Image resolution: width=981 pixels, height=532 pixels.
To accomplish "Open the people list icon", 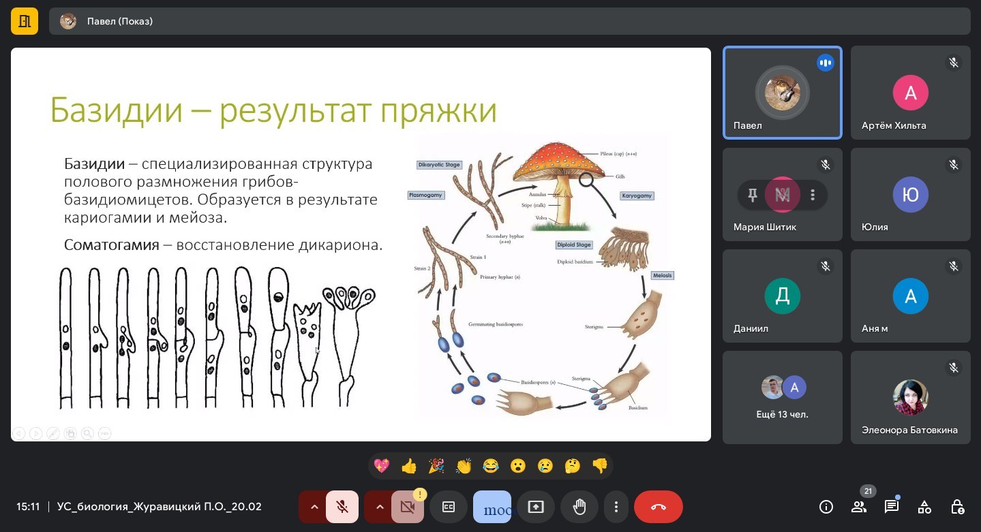I will tap(859, 507).
